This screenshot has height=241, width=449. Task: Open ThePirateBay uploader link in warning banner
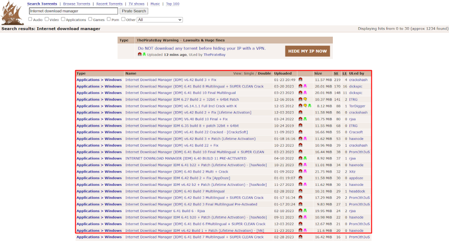point(214,55)
